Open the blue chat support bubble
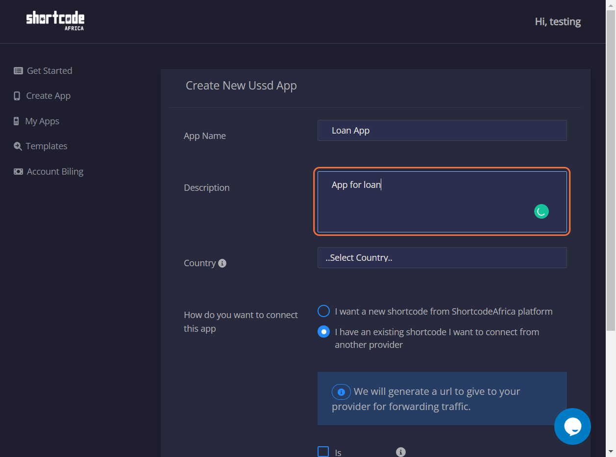Screen dimensions: 616x457 [572, 426]
